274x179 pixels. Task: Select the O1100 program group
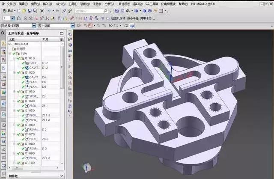coord(30,163)
